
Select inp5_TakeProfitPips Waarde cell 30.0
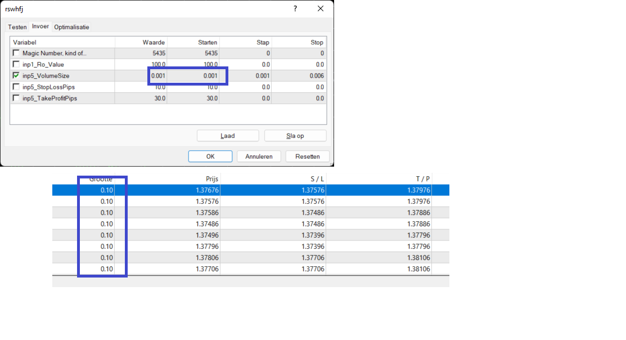[x=141, y=99]
